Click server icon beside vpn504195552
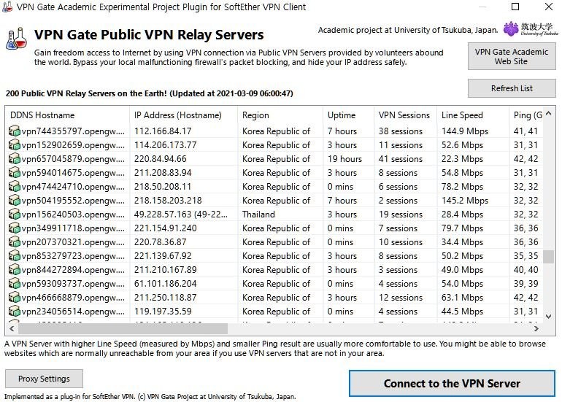 [x=14, y=201]
